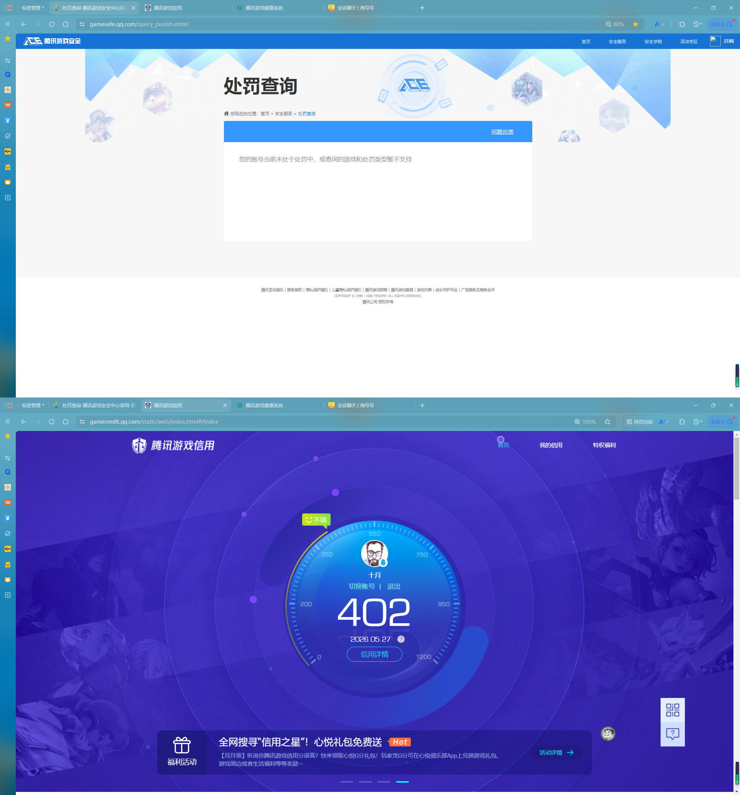Click the 注销 logout link on gamesafe page
Viewport: 740px width, 795px height.
(729, 41)
